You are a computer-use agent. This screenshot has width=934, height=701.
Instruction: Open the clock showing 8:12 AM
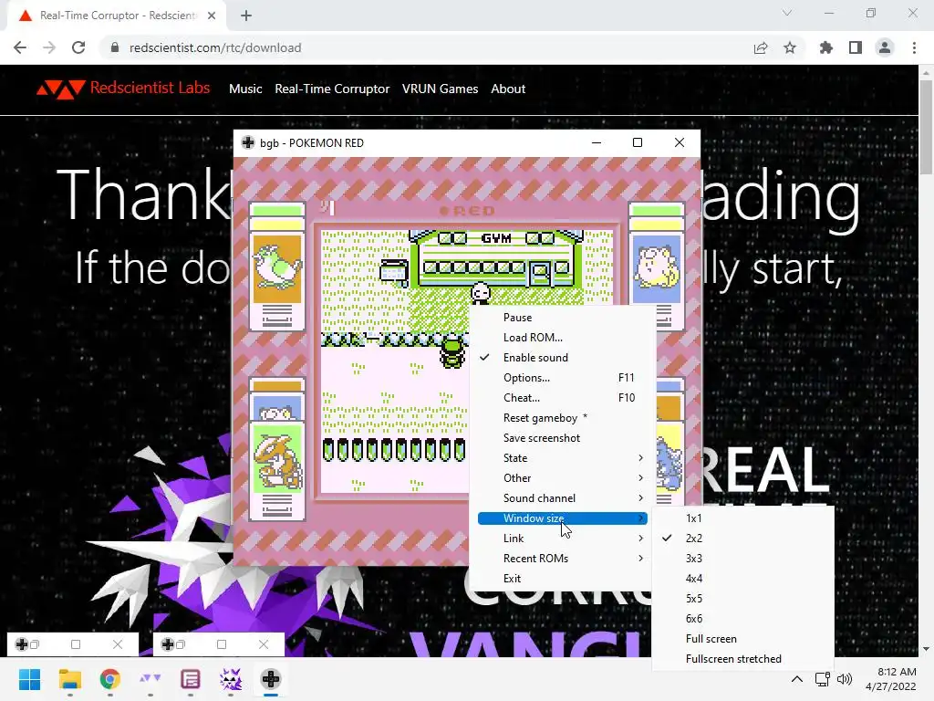tap(890, 679)
